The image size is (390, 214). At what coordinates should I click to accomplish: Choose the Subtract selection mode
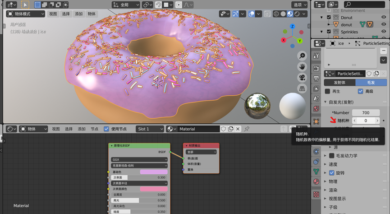pos(51,5)
